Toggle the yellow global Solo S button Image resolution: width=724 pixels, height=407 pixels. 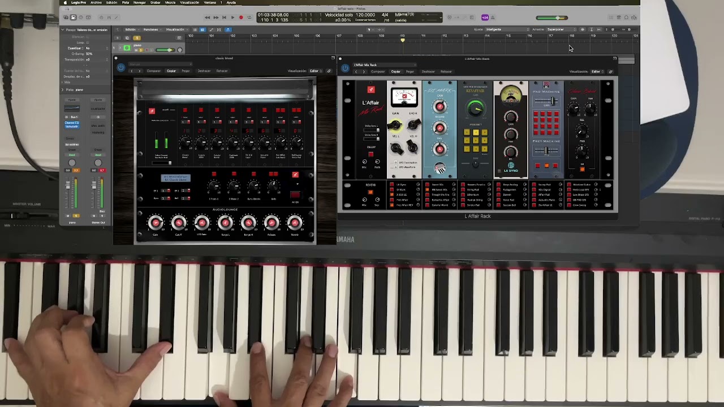click(x=137, y=38)
